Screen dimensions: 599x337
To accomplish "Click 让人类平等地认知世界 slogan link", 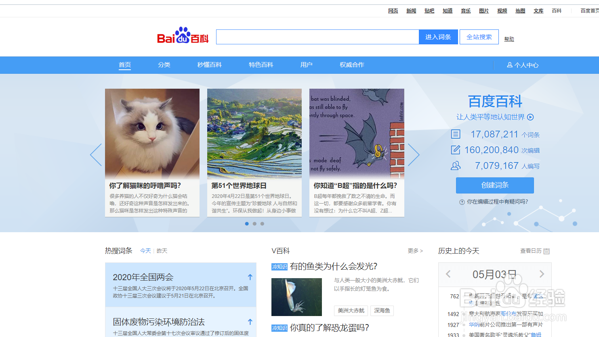I will click(490, 117).
